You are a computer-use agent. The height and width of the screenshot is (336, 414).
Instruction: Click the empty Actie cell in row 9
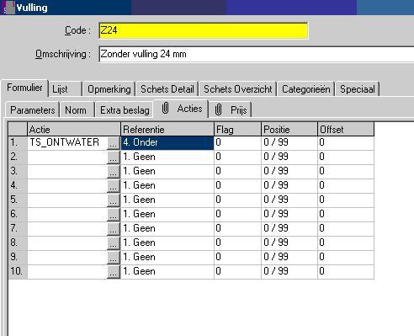click(x=67, y=258)
